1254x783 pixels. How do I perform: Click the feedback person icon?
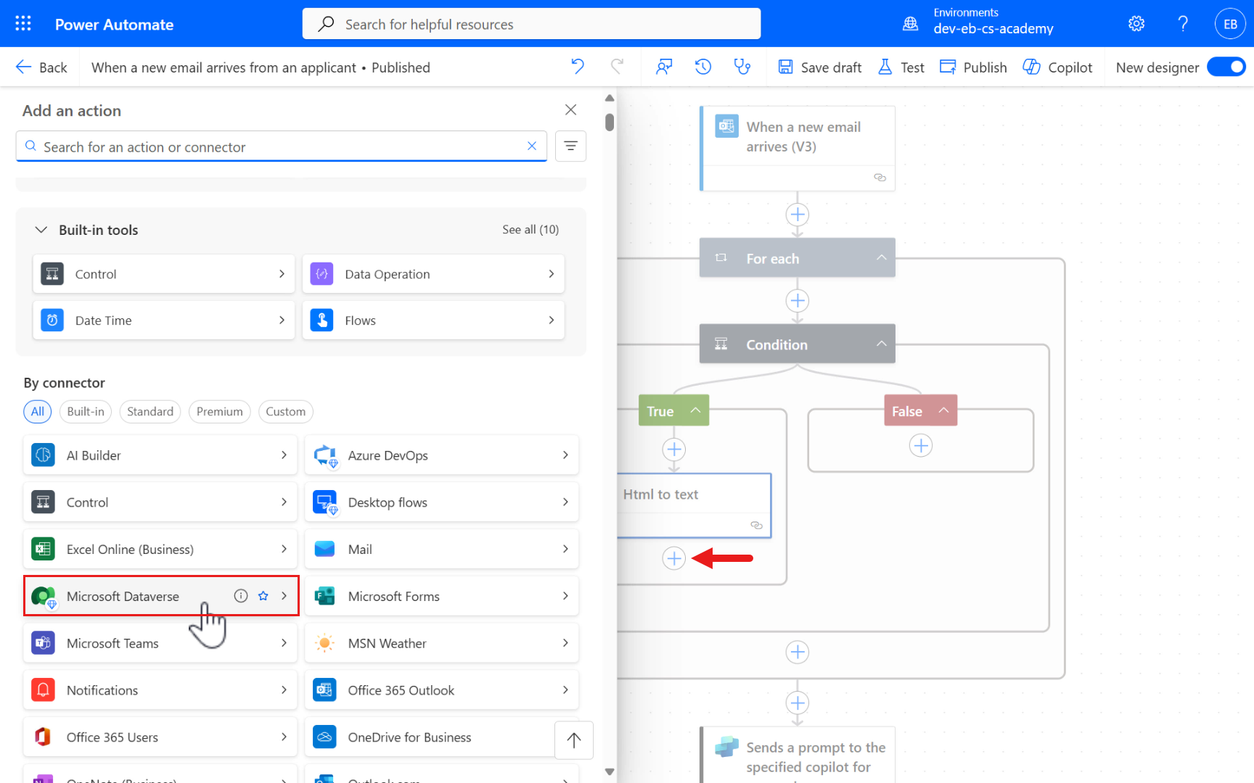[663, 67]
